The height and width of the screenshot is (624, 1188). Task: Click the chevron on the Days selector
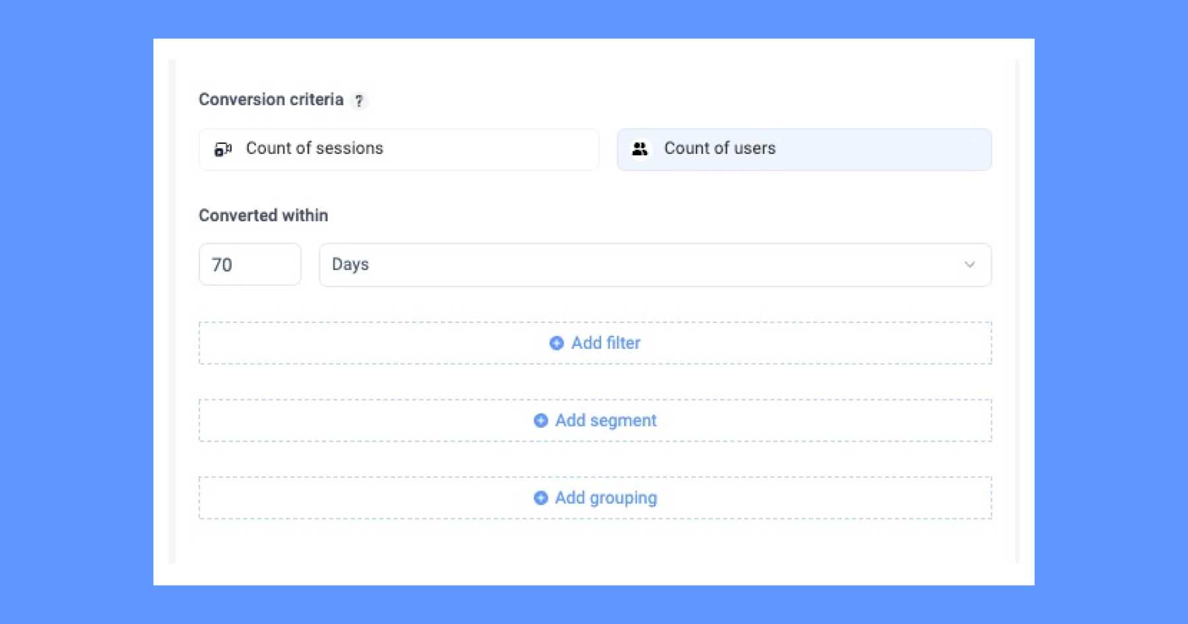970,265
